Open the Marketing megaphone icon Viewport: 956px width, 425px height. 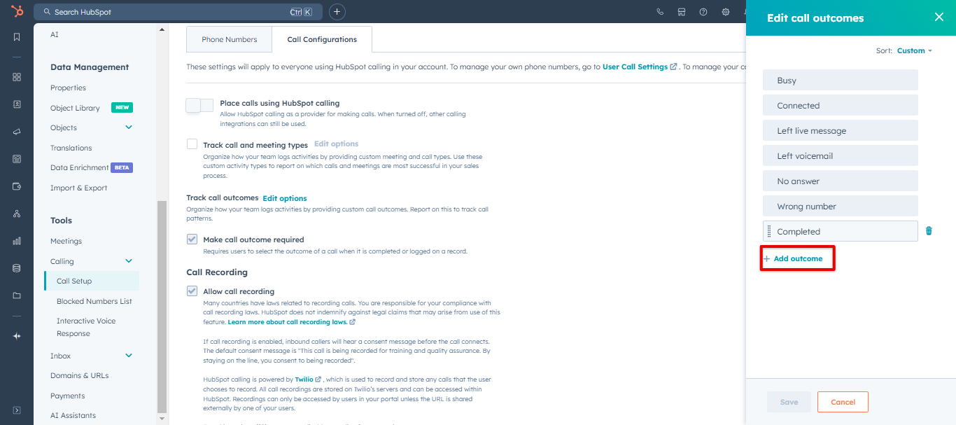[17, 132]
